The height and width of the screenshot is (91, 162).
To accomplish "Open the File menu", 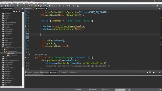I will [2, 3].
